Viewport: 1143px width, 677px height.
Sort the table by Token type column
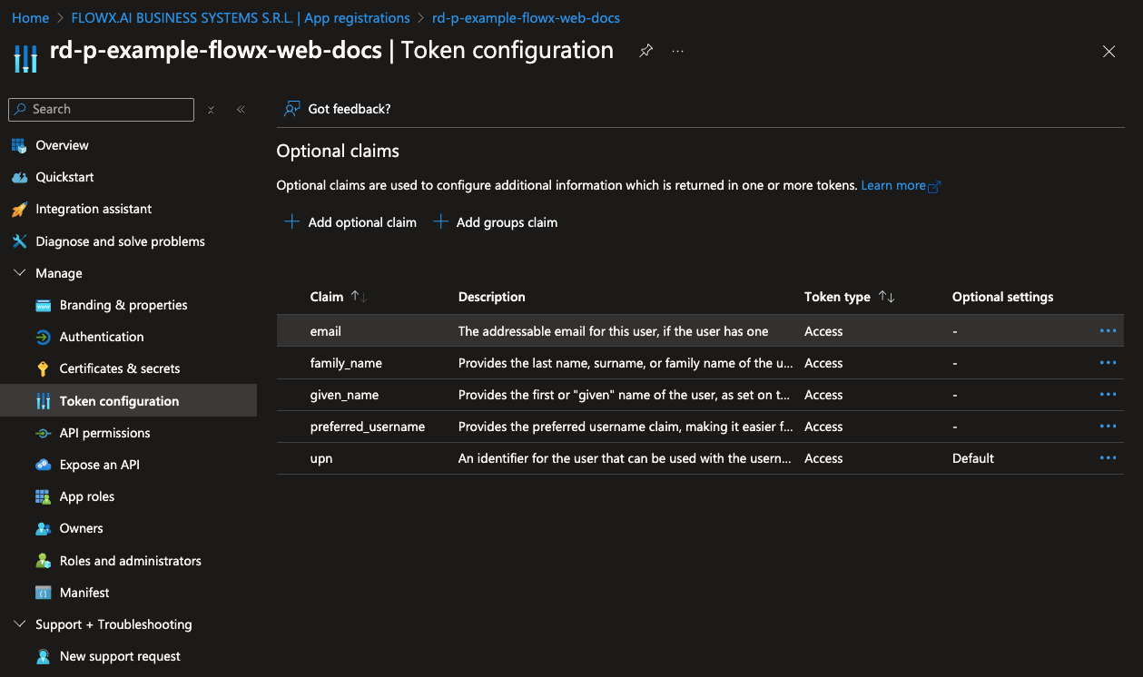click(x=886, y=297)
